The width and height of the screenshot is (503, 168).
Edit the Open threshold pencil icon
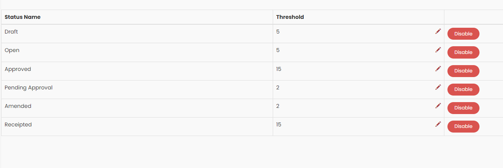click(438, 50)
